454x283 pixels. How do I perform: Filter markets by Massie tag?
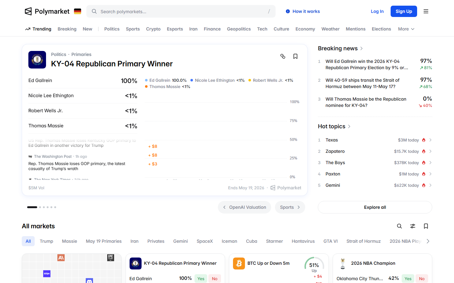[70, 241]
